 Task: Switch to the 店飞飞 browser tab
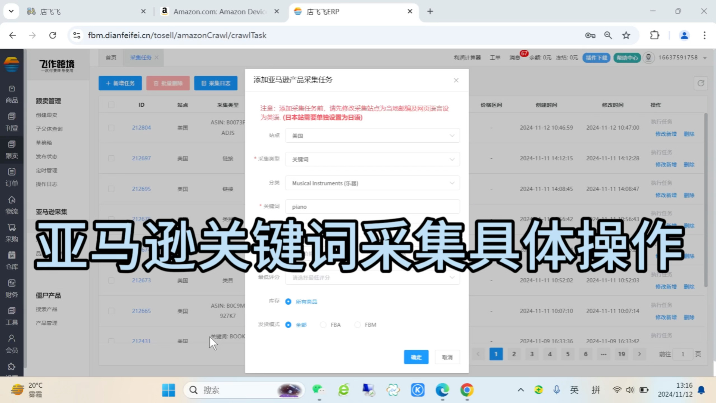86,12
